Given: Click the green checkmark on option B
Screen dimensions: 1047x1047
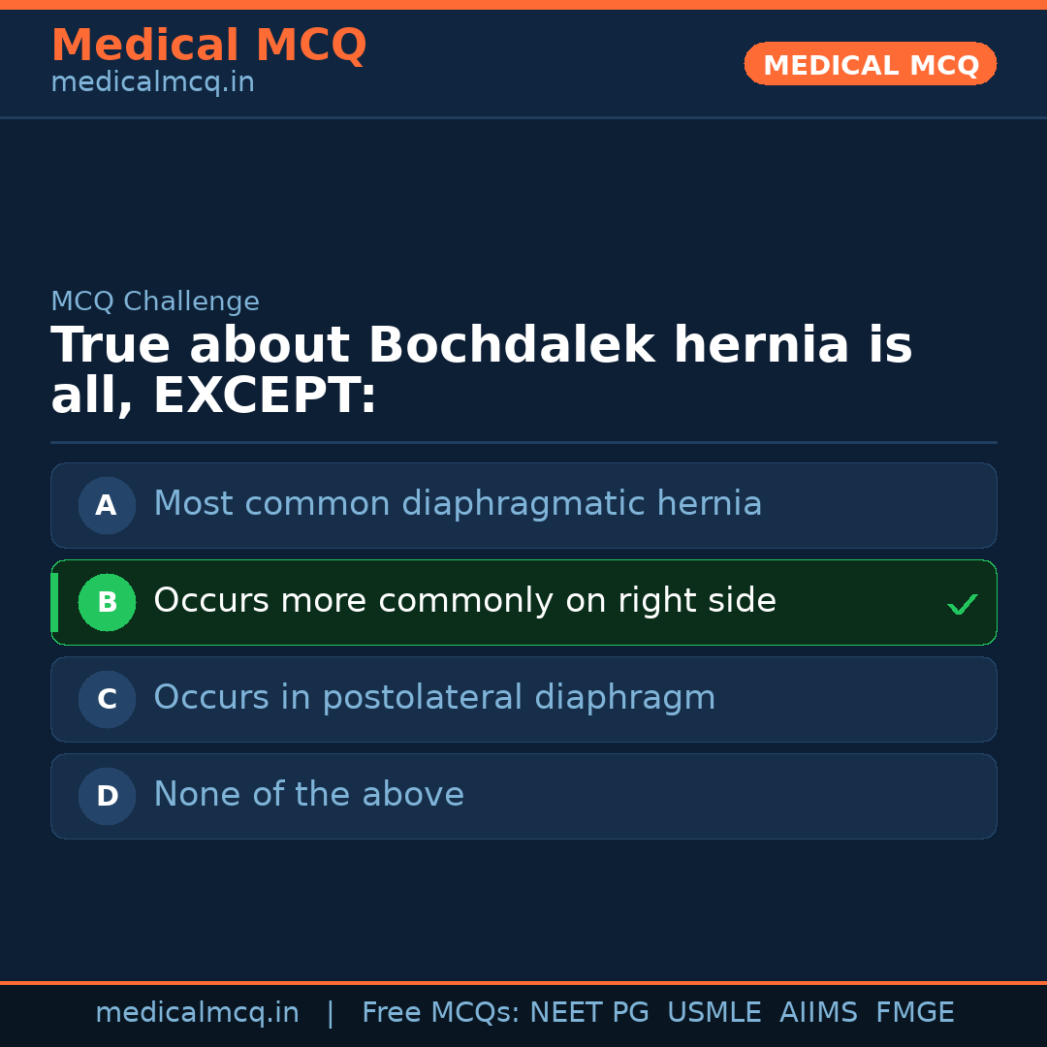Looking at the screenshot, I should point(962,604).
